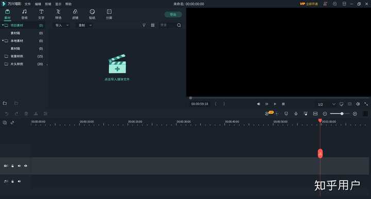This screenshot has height=199, width=371.
Task: Open the 贴纸 stickers tab
Action: 92,14
